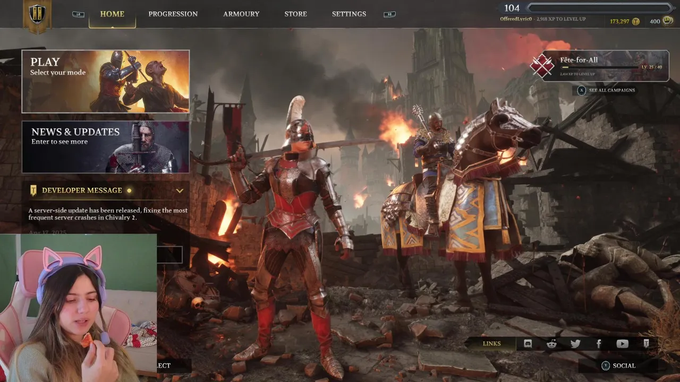The image size is (680, 382).
Task: Click the Developer Message banner icon
Action: coord(33,190)
